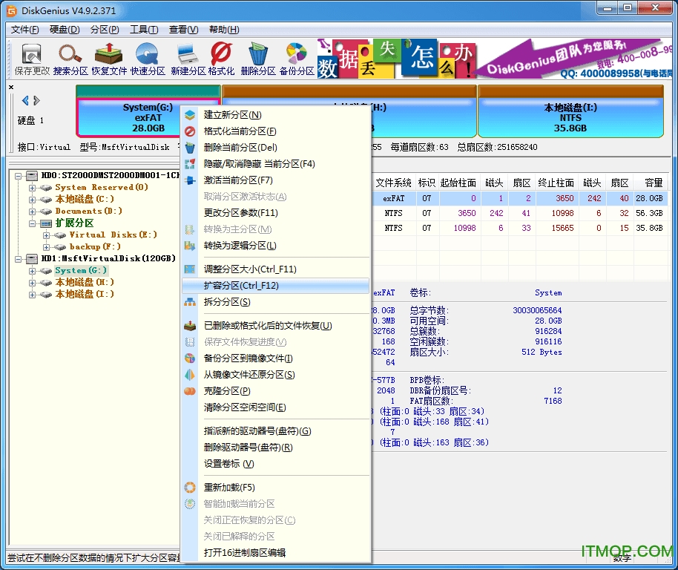Expand the backup(F:) tree node
This screenshot has height=570, width=678.
tap(46, 247)
